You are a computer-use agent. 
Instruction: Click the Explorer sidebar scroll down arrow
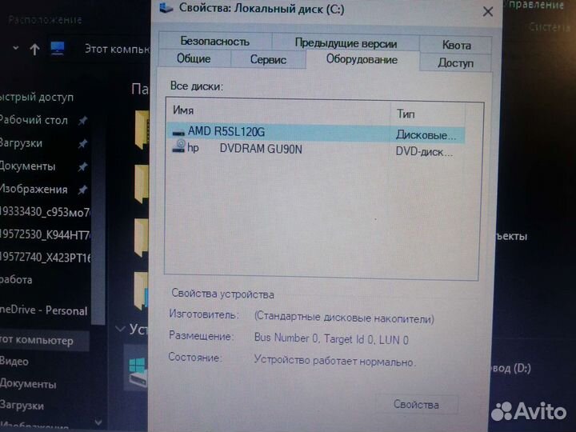98,422
